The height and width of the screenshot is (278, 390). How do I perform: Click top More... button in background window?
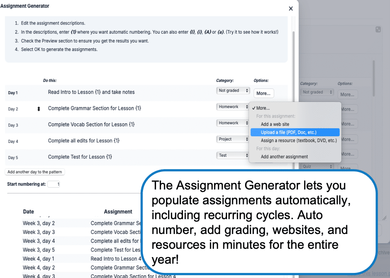coord(347,95)
